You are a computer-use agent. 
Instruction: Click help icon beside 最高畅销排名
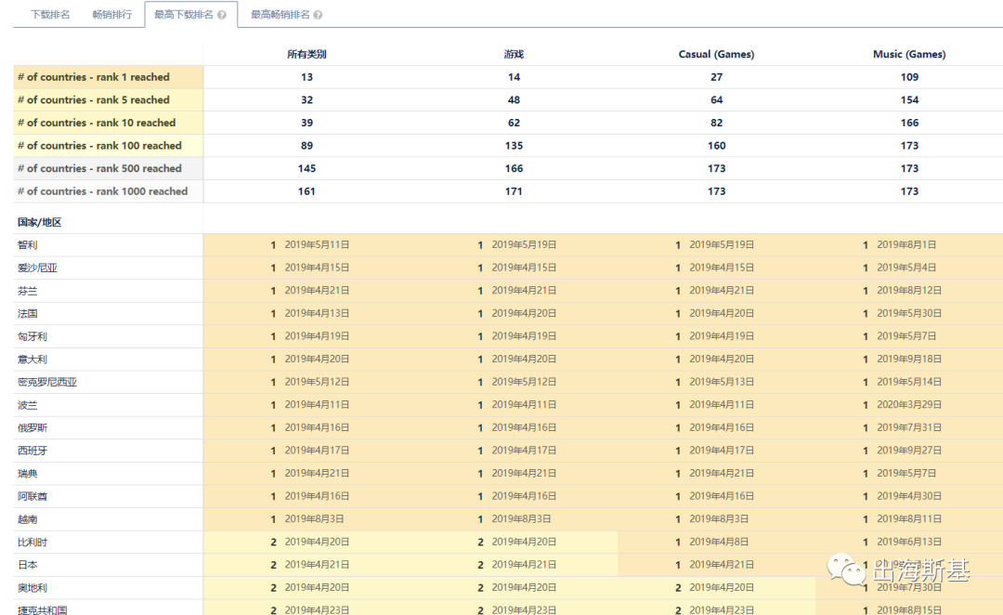(319, 16)
